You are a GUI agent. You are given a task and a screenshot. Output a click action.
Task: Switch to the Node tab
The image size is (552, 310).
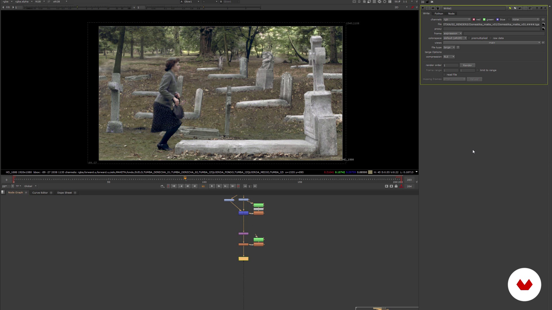point(451,13)
